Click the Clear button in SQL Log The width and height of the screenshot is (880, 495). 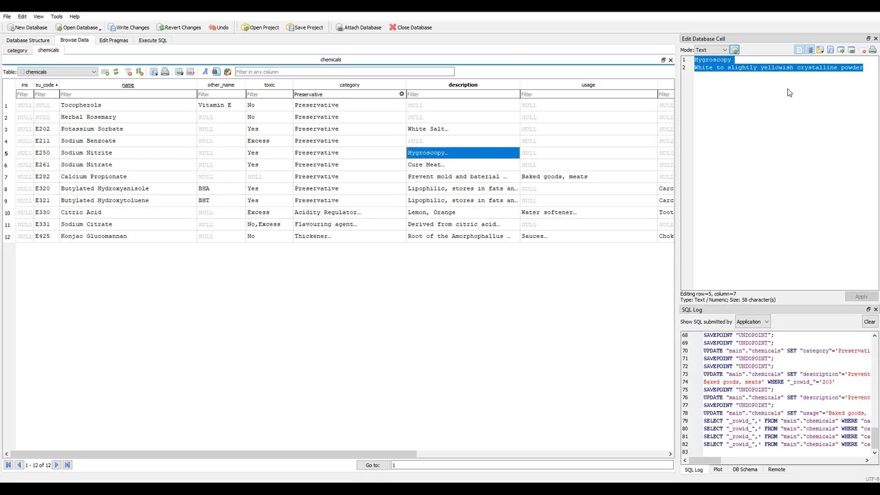pos(870,322)
